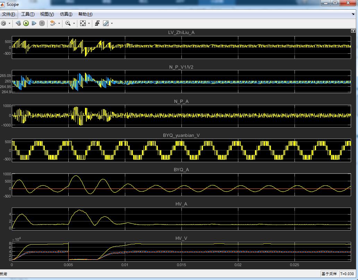
Task: Open the cursor measurements ruler icon
Action: (x=106, y=23)
